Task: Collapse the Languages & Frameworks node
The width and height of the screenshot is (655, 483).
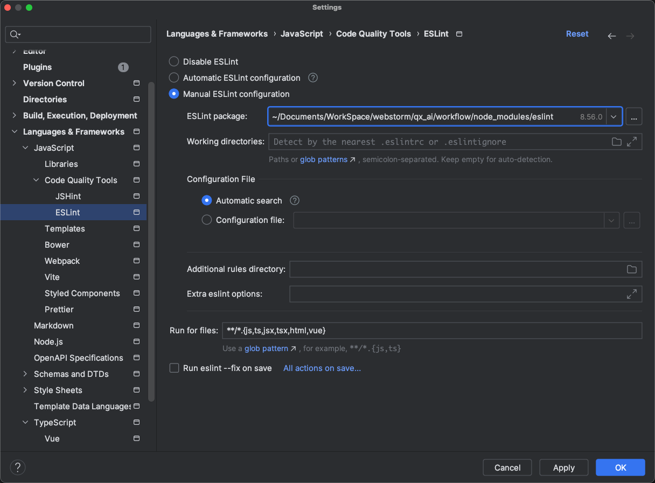Action: (14, 131)
